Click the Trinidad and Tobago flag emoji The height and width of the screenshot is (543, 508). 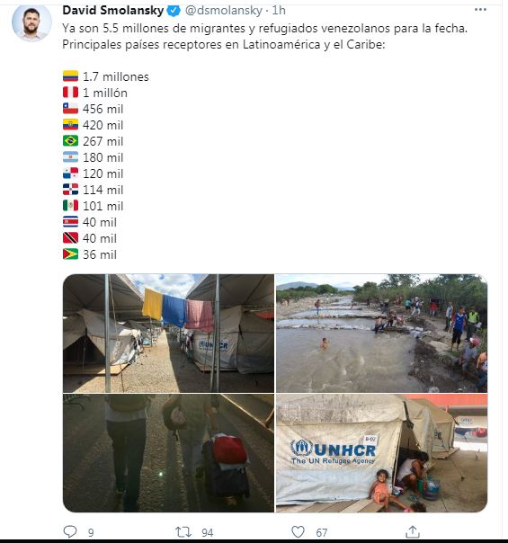pos(70,238)
